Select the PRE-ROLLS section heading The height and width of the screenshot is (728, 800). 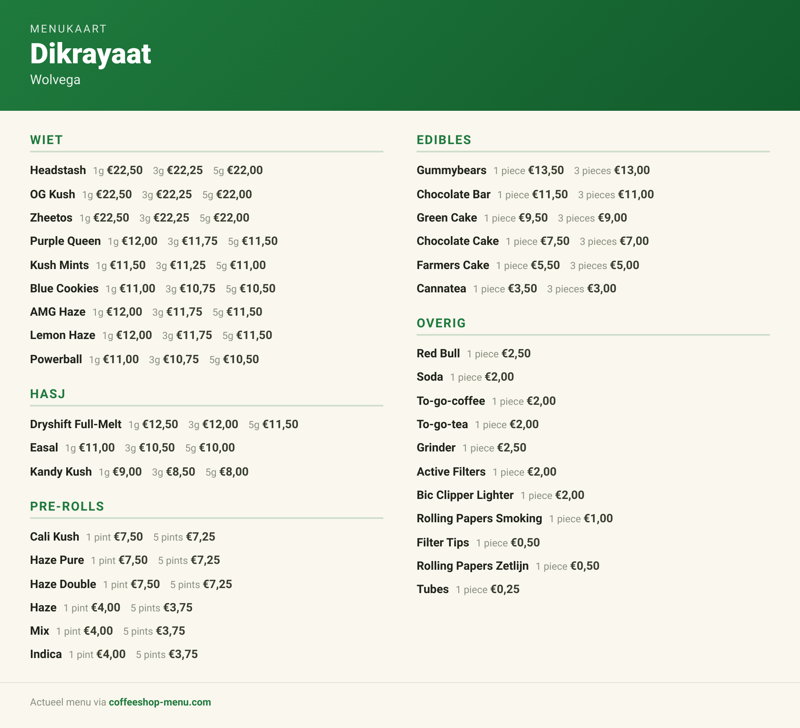(67, 506)
